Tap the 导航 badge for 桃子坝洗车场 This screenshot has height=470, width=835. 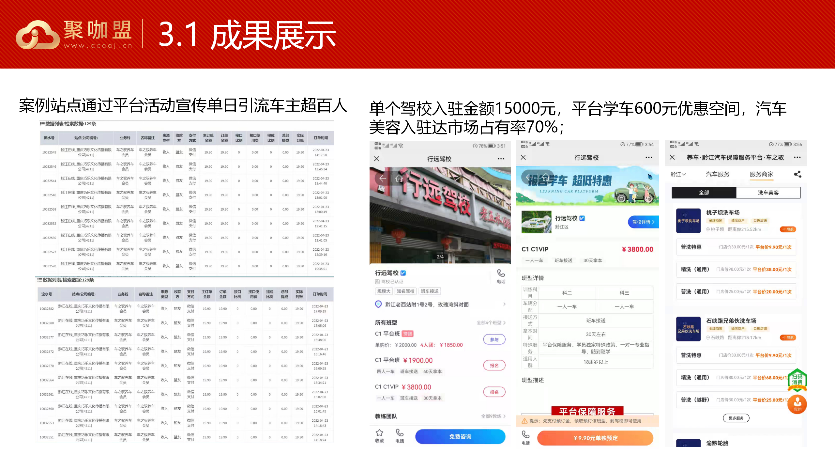coord(788,229)
